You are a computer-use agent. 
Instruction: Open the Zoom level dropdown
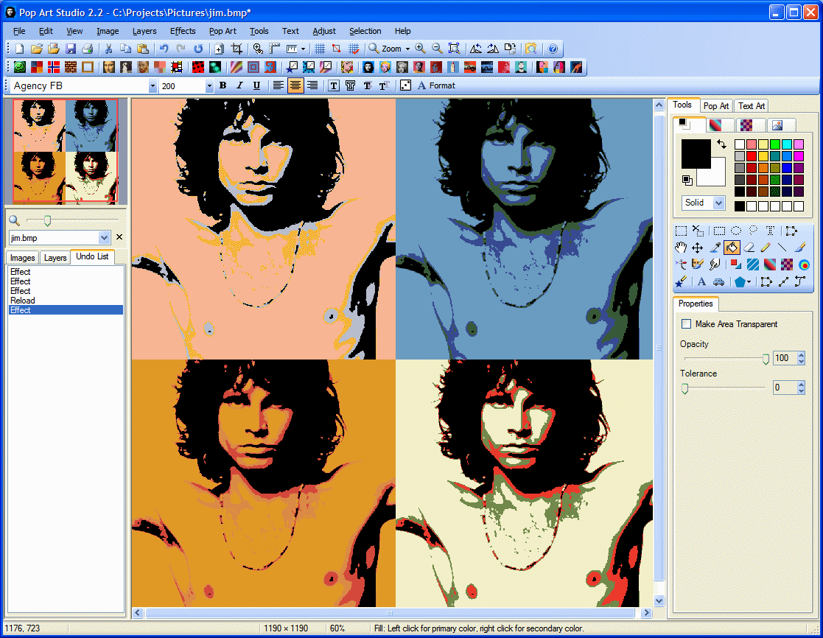(x=407, y=49)
